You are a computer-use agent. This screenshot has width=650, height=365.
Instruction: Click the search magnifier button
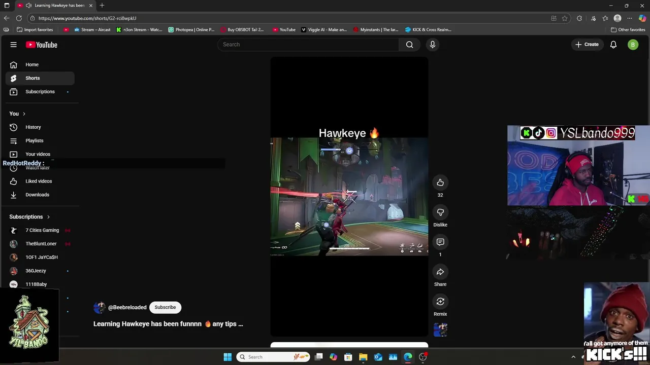point(409,45)
